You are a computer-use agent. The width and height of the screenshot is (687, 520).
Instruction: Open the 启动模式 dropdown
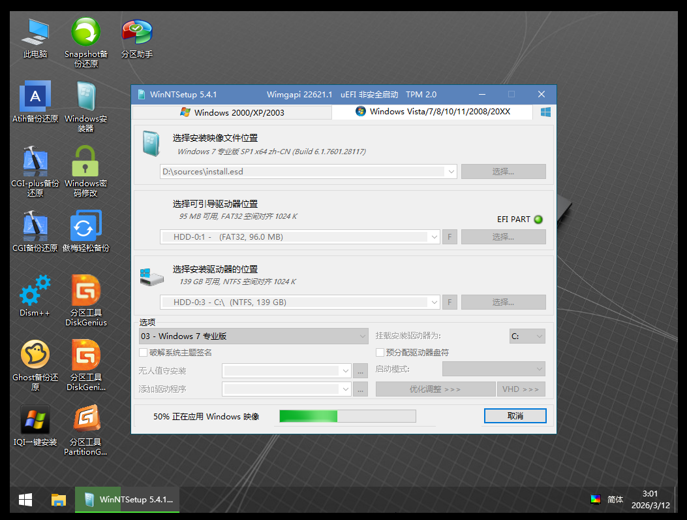pos(494,369)
